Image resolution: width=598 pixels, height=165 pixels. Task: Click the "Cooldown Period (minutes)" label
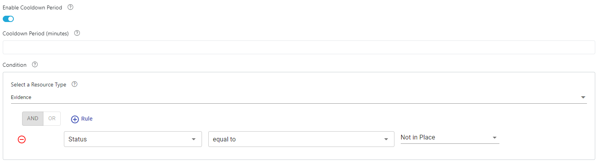[x=36, y=33]
